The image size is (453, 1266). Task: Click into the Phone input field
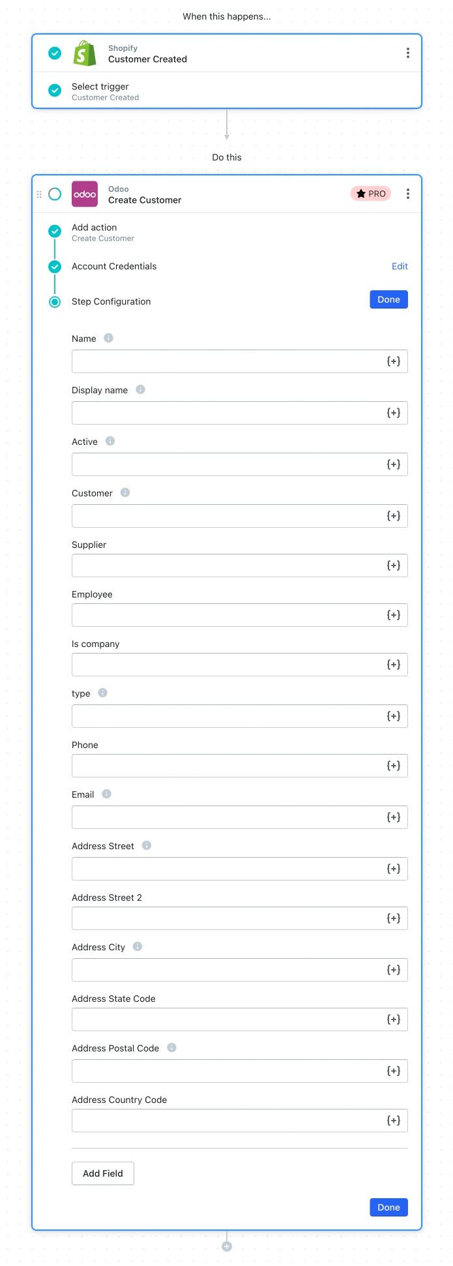tap(240, 766)
